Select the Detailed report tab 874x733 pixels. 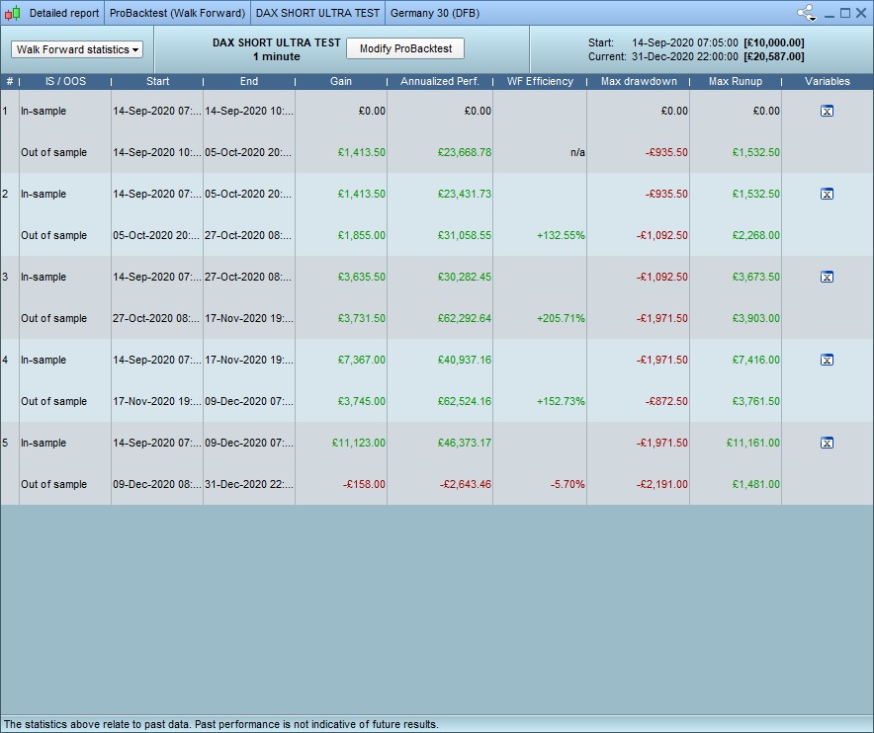click(64, 13)
